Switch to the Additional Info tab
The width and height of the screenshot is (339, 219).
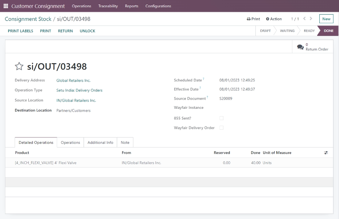tap(101, 143)
